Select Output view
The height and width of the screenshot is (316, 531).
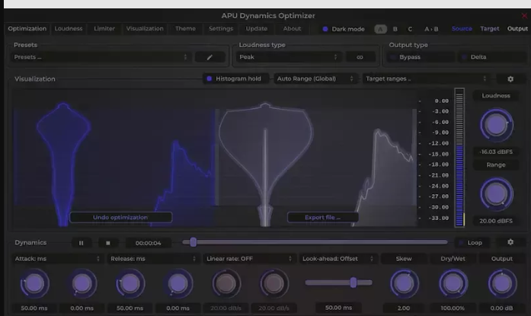coord(517,29)
